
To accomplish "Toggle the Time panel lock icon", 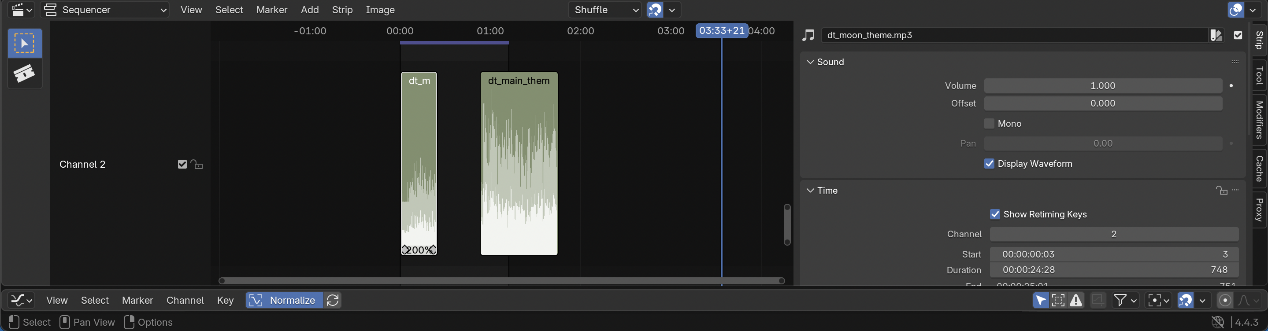I will pos(1221,190).
